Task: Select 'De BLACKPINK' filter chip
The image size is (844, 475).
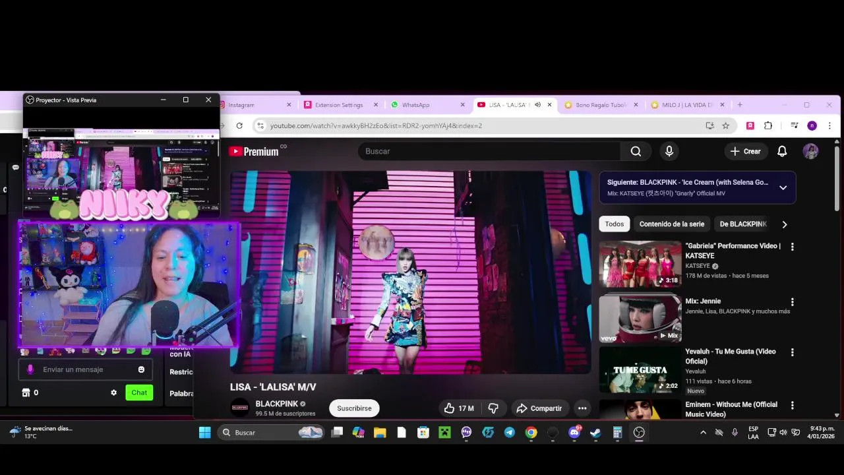Action: [743, 224]
